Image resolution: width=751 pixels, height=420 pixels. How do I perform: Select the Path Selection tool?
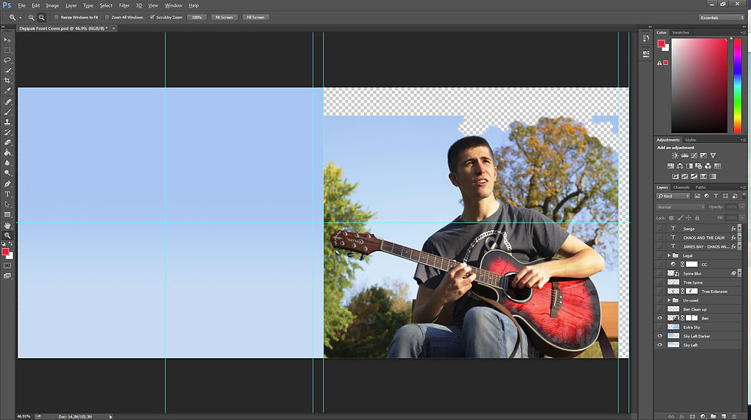click(x=7, y=204)
